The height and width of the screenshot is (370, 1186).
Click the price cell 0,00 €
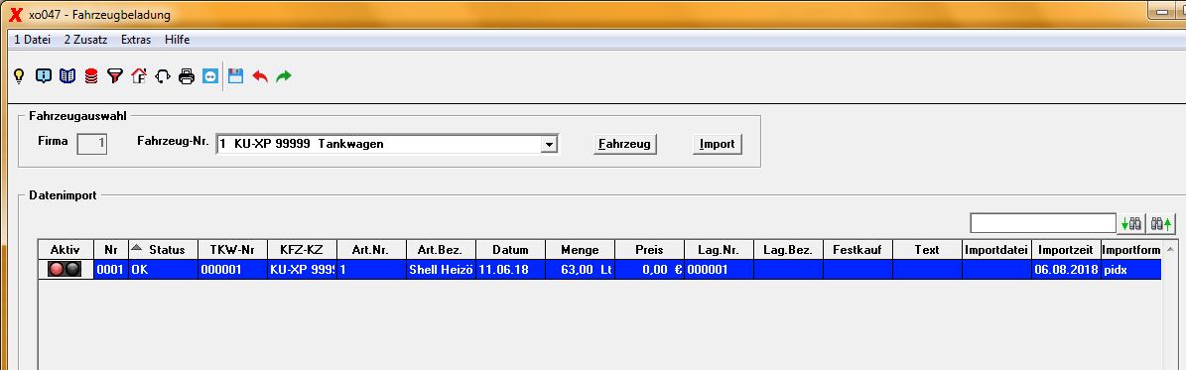(x=650, y=269)
